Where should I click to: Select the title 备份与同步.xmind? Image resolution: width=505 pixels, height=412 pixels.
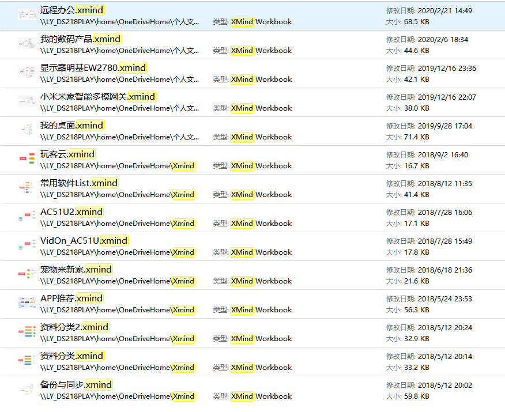tap(76, 385)
